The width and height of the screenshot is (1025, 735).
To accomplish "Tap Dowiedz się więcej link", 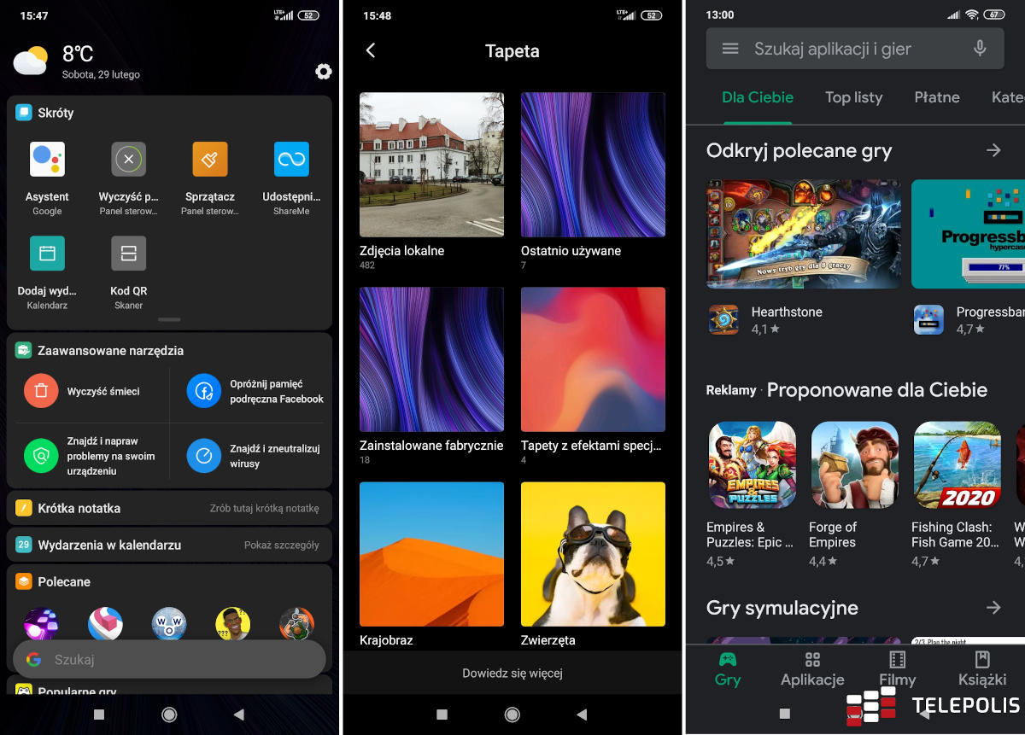I will [512, 674].
